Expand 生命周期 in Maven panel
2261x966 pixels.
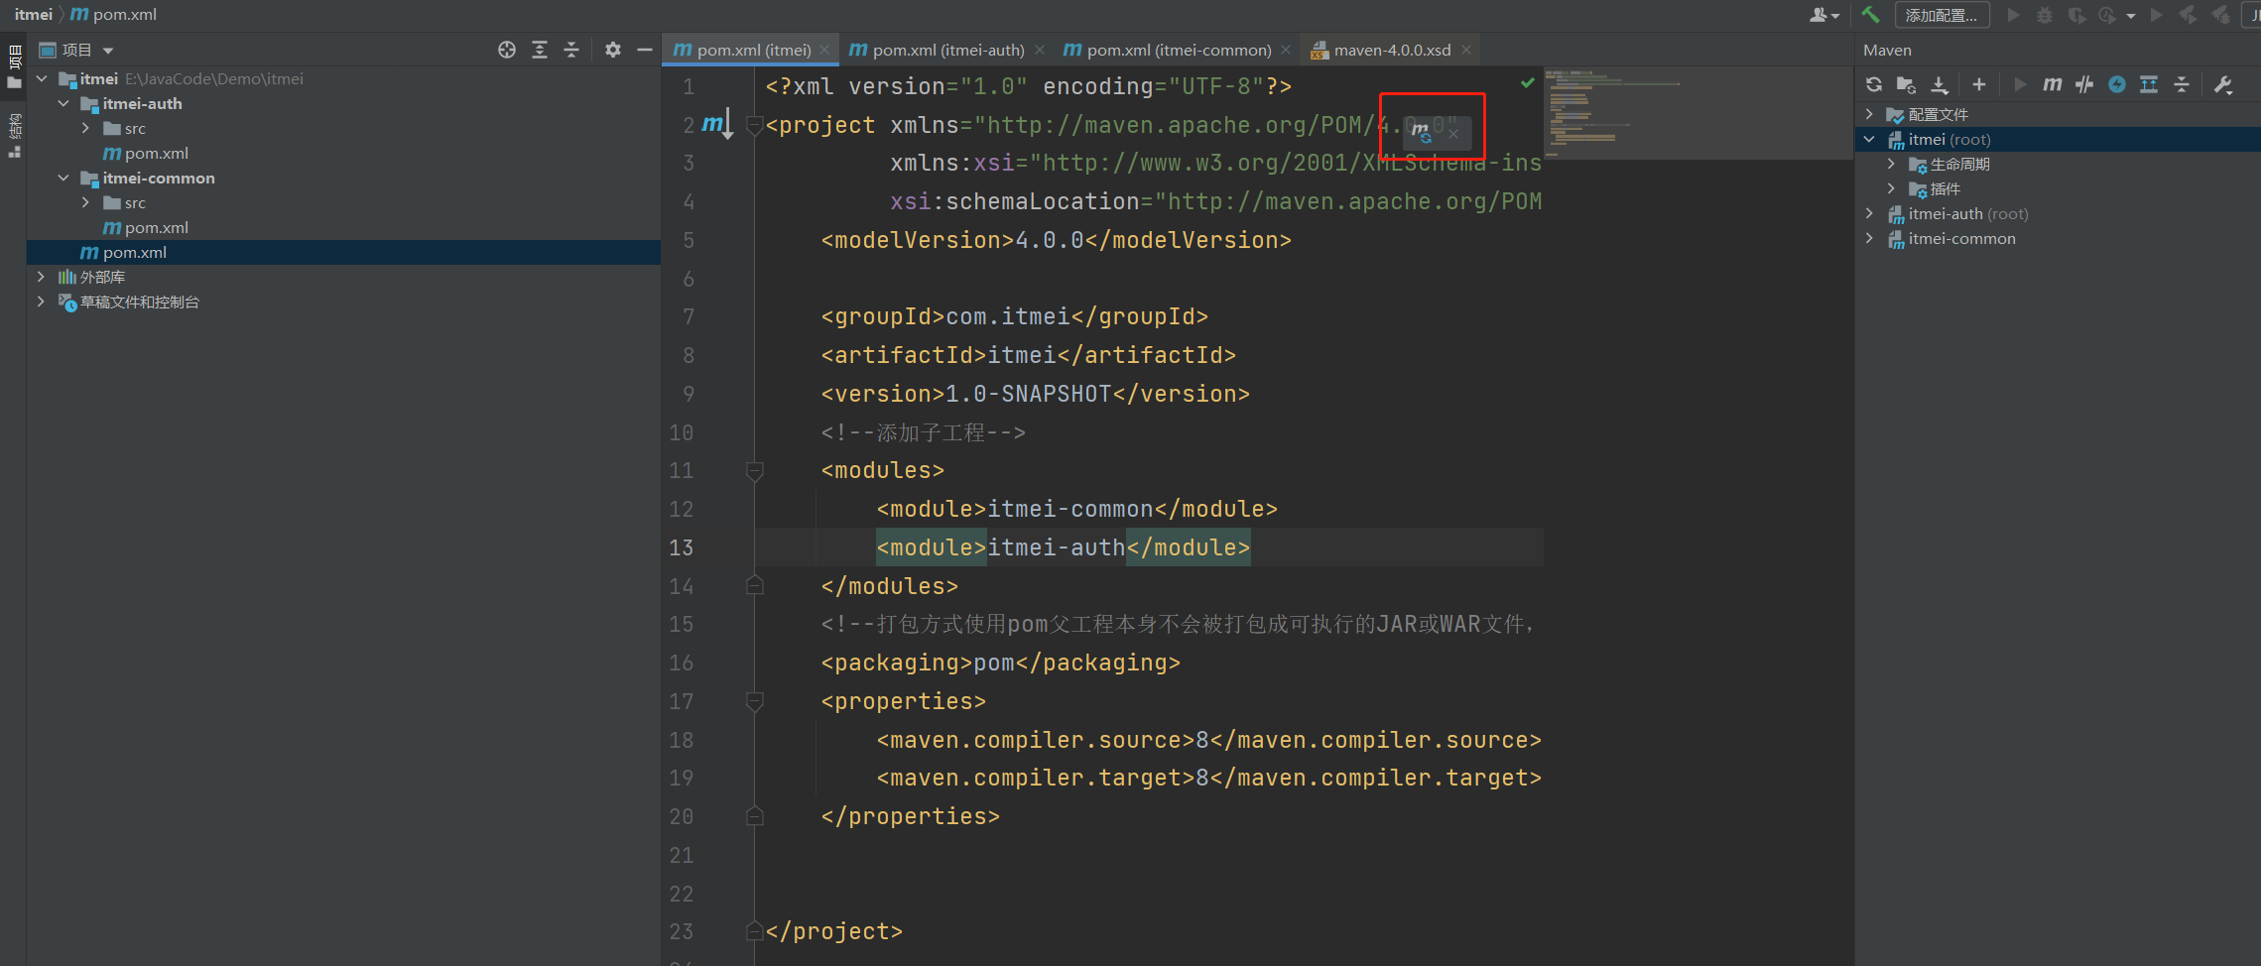pos(1891,164)
